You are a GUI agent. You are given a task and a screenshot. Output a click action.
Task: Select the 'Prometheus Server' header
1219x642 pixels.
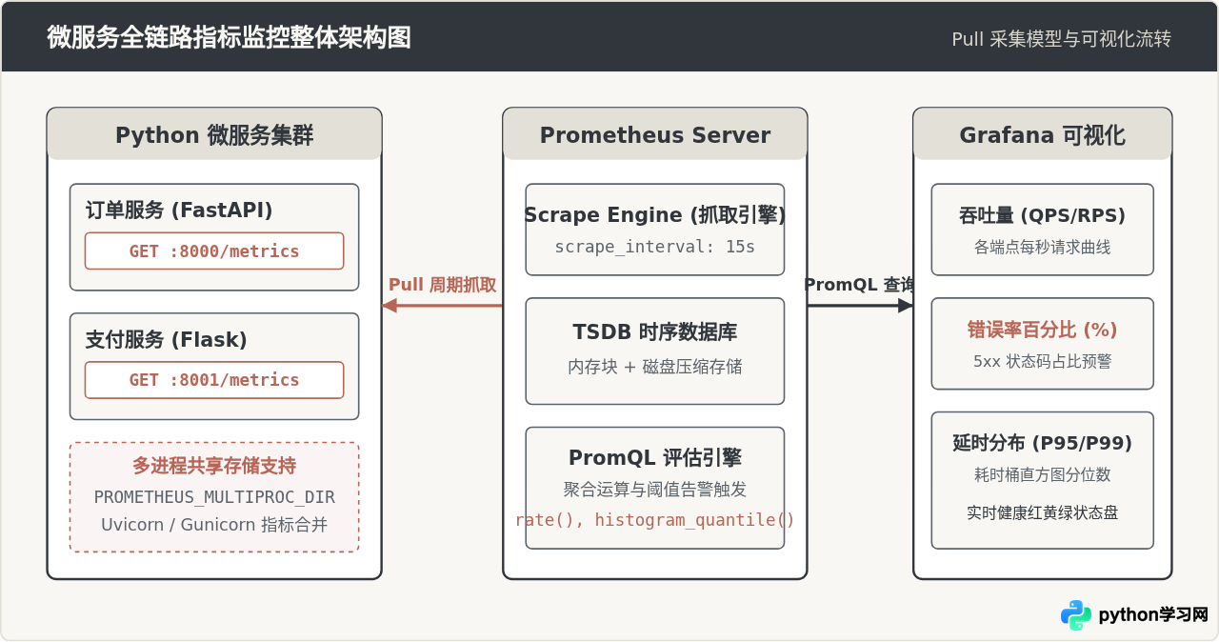655,134
